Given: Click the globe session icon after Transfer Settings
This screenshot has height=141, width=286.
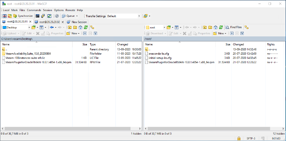Looking at the screenshot, I should tap(146, 16).
